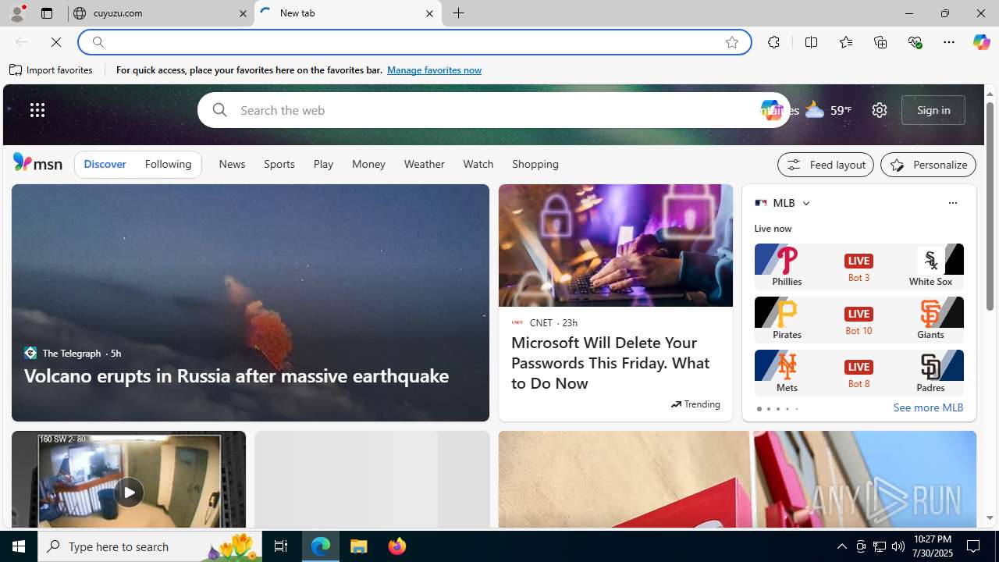This screenshot has width=999, height=562.
Task: Click the password article laptop thumbnail
Action: pyautogui.click(x=616, y=245)
